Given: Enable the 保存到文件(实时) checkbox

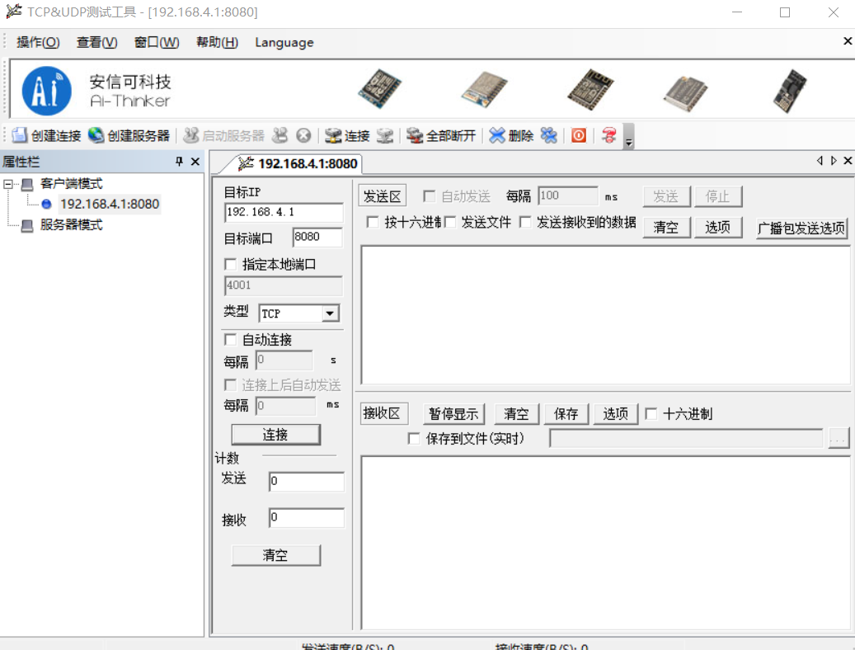Looking at the screenshot, I should 414,438.
